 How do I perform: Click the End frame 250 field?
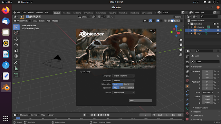(176, 115)
